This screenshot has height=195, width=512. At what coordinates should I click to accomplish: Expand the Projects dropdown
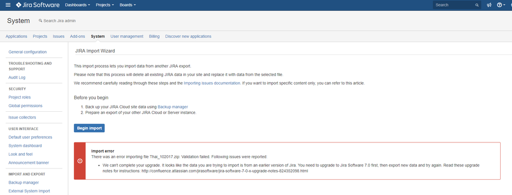(x=105, y=5)
